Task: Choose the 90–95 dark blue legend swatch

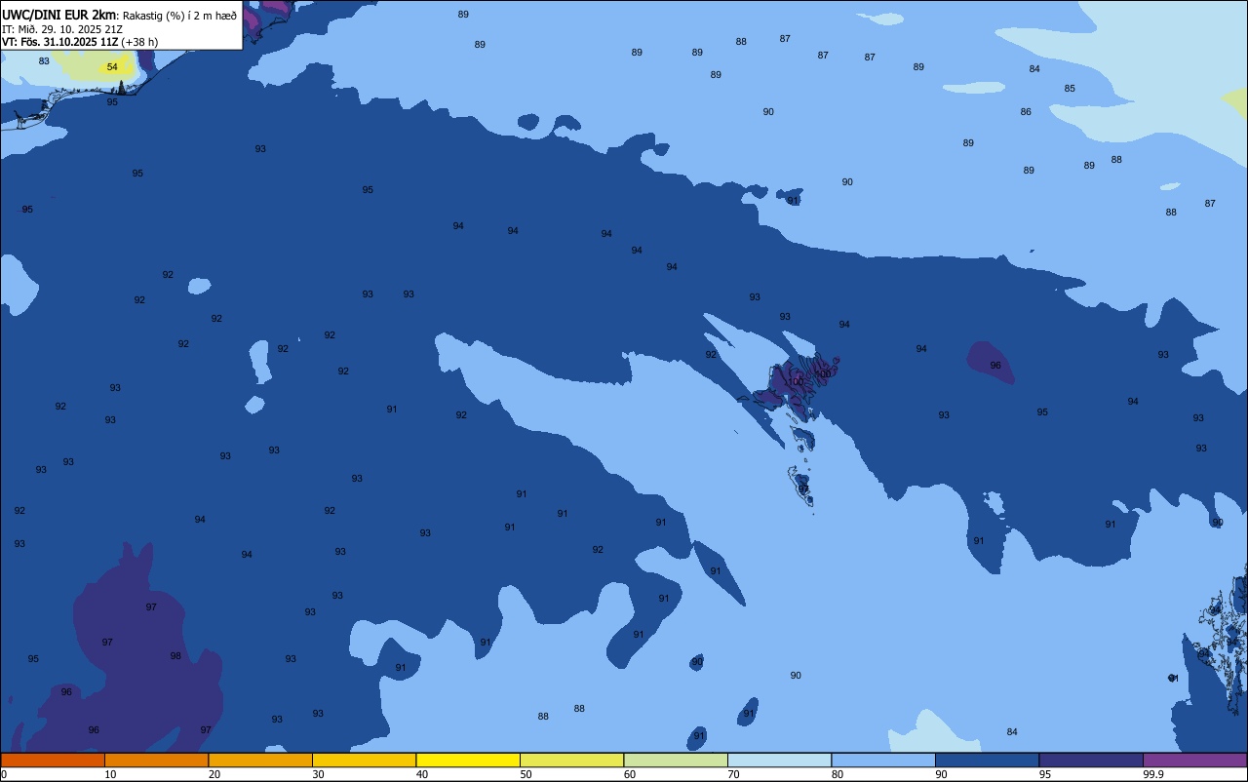Action: [x=987, y=760]
